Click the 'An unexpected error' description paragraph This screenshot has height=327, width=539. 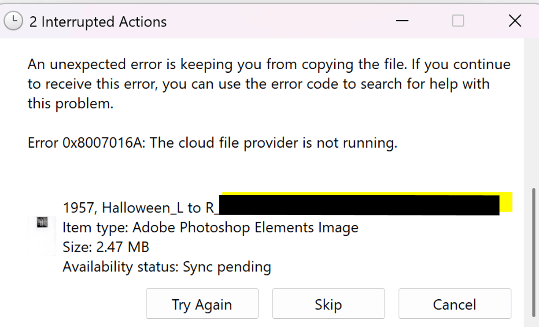click(x=269, y=84)
